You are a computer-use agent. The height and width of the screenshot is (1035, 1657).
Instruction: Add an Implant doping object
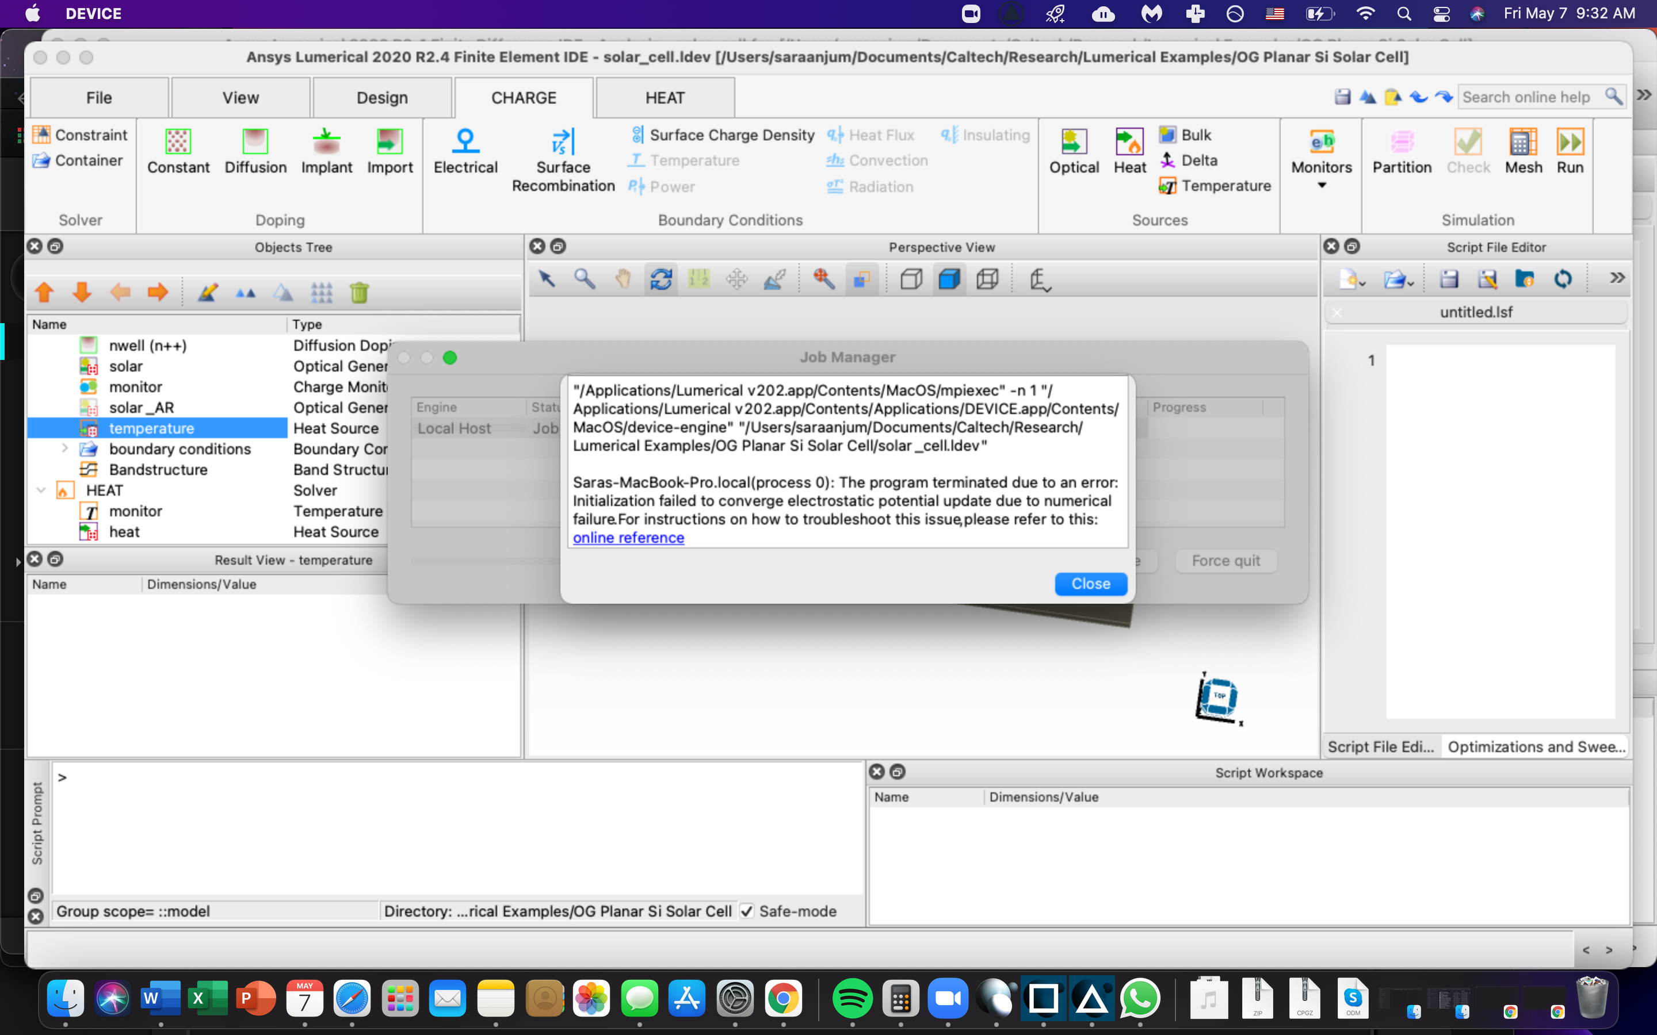click(x=327, y=152)
